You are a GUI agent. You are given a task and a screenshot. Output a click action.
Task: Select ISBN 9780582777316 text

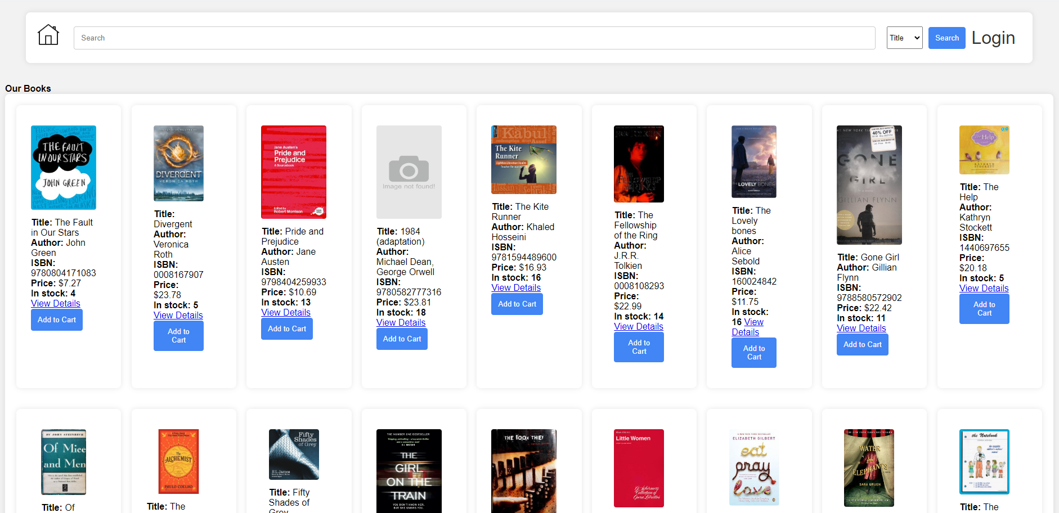coord(409,292)
